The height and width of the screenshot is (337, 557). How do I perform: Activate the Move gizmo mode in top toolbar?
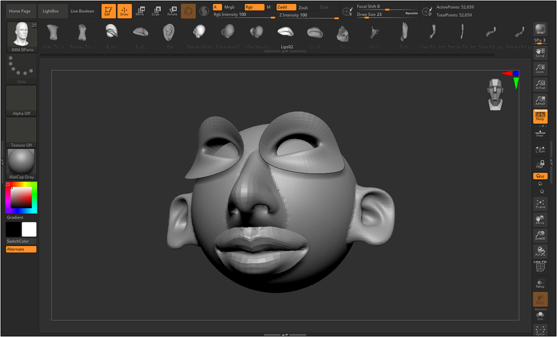[x=140, y=11]
